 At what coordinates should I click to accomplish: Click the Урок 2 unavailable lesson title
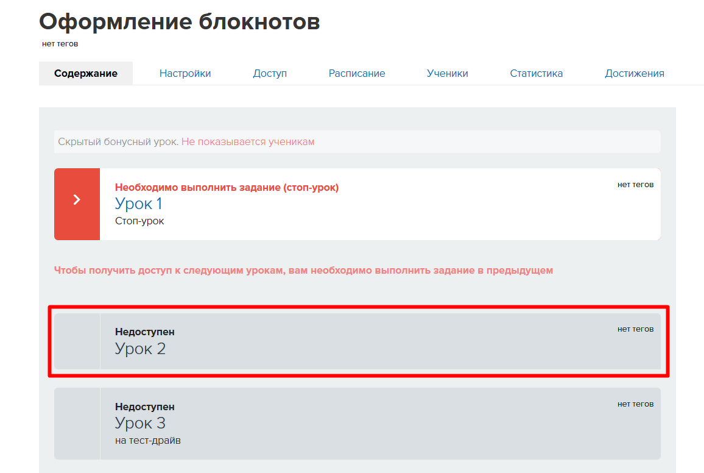click(x=140, y=349)
